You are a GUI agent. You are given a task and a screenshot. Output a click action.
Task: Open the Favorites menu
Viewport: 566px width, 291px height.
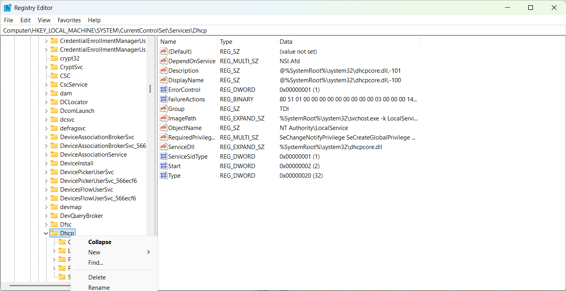tap(69, 20)
